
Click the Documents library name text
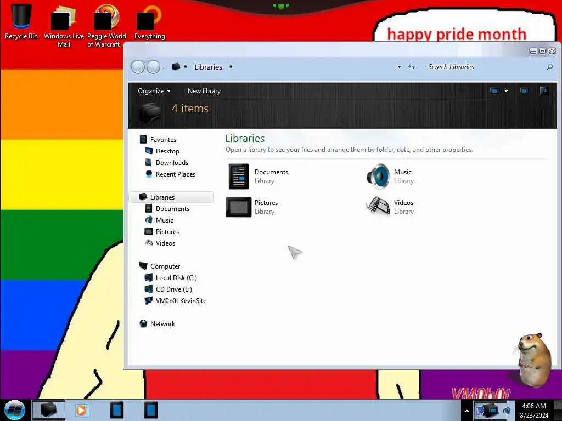(x=271, y=172)
